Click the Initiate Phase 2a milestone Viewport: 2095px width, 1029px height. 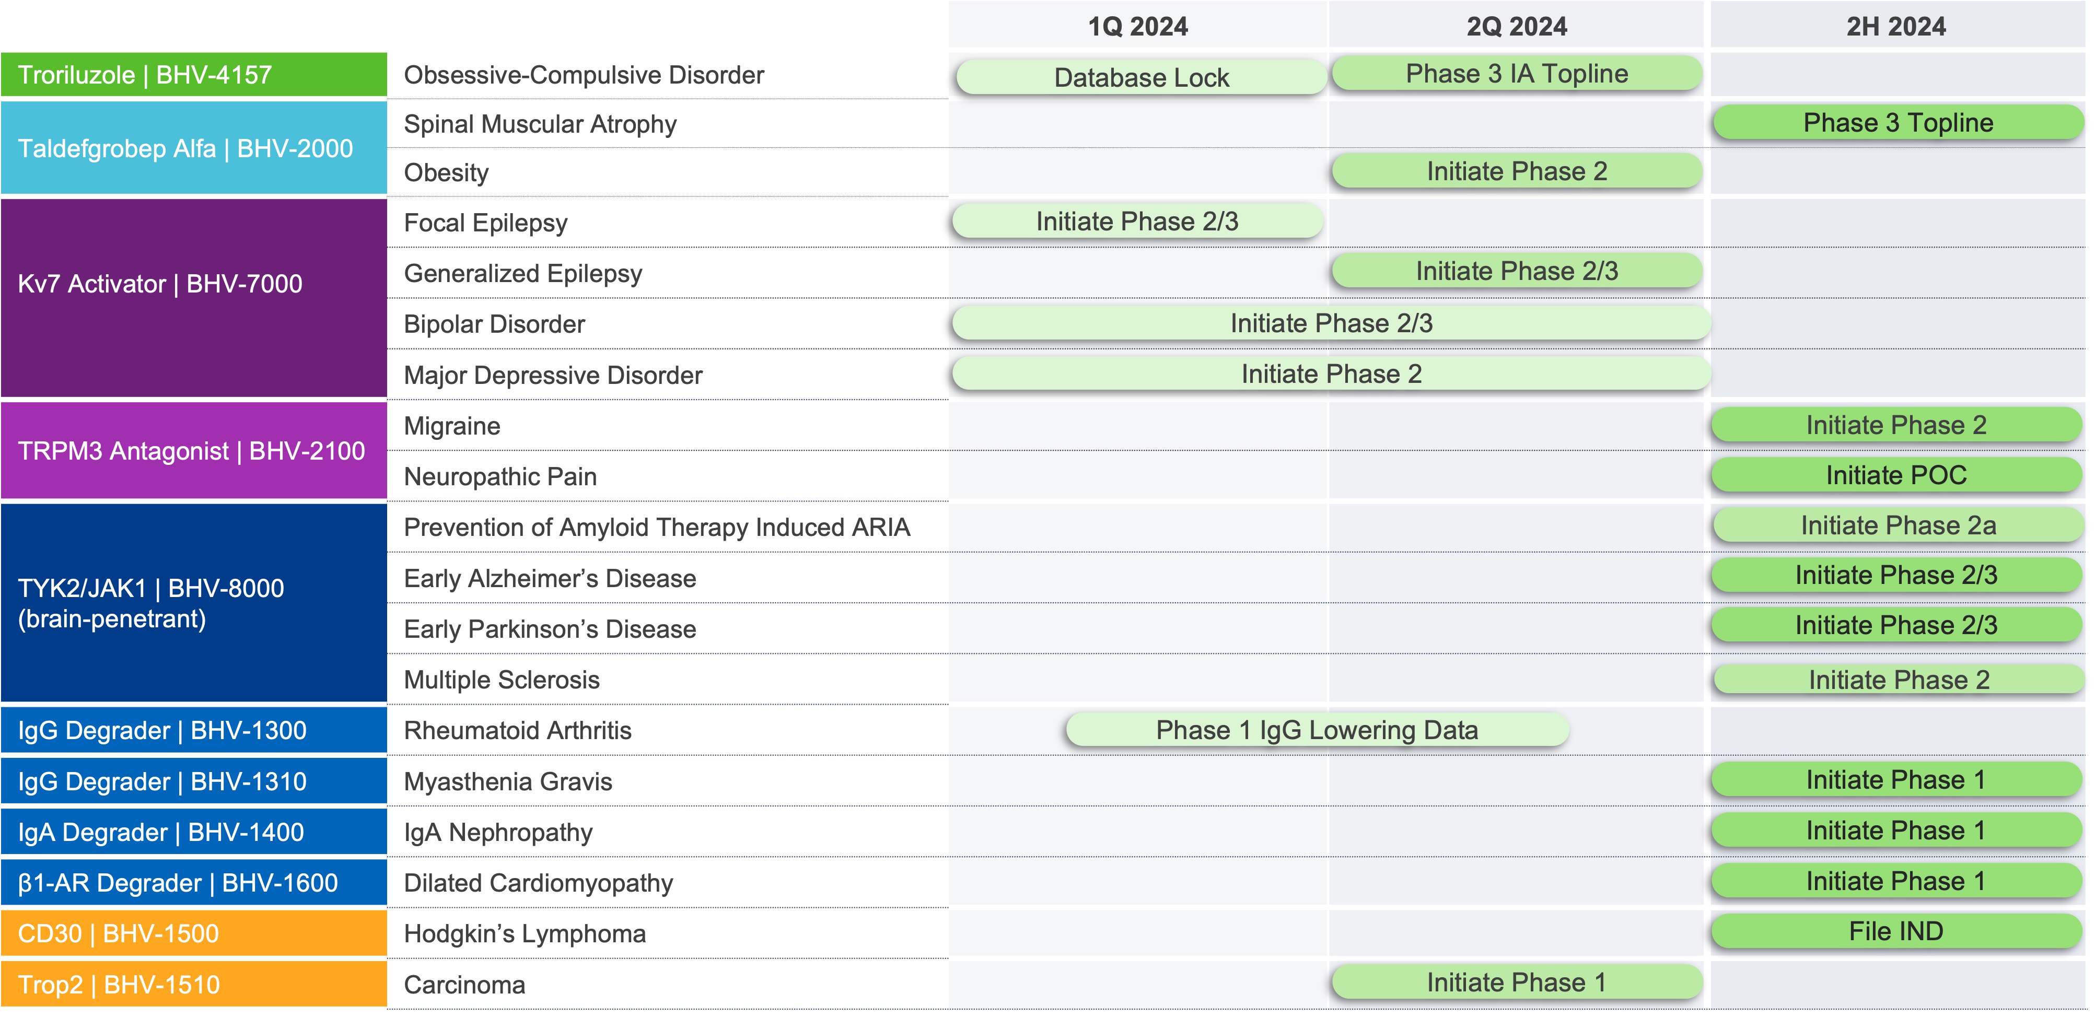click(1898, 526)
